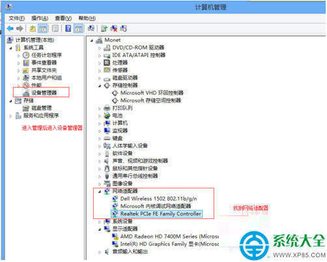
Task: Select 设备管理器 in the left tree
Action: 44,93
